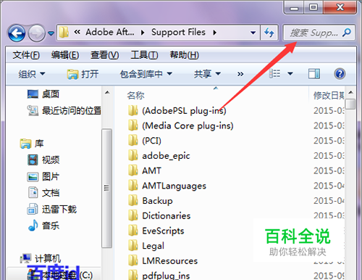The width and height of the screenshot is (362, 280).
Task: Click navigation pane scrollbar thumb
Action: click(x=107, y=189)
